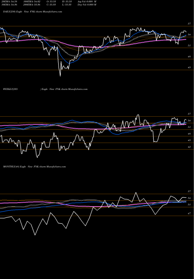Select the open price 'O:' reading

(x=52, y=2)
